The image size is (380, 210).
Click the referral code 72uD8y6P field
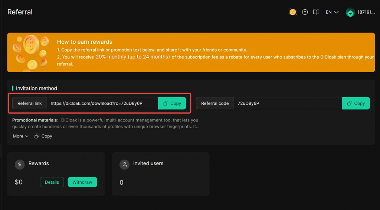pyautogui.click(x=288, y=103)
